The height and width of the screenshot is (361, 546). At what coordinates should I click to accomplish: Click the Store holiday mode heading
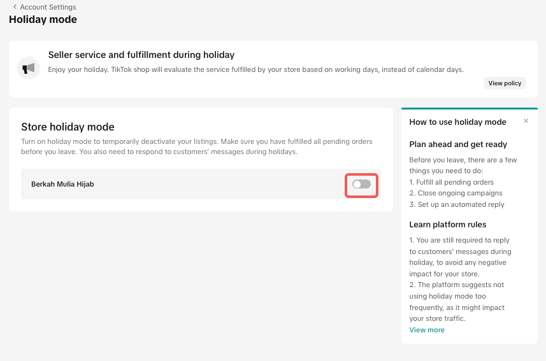coord(68,127)
